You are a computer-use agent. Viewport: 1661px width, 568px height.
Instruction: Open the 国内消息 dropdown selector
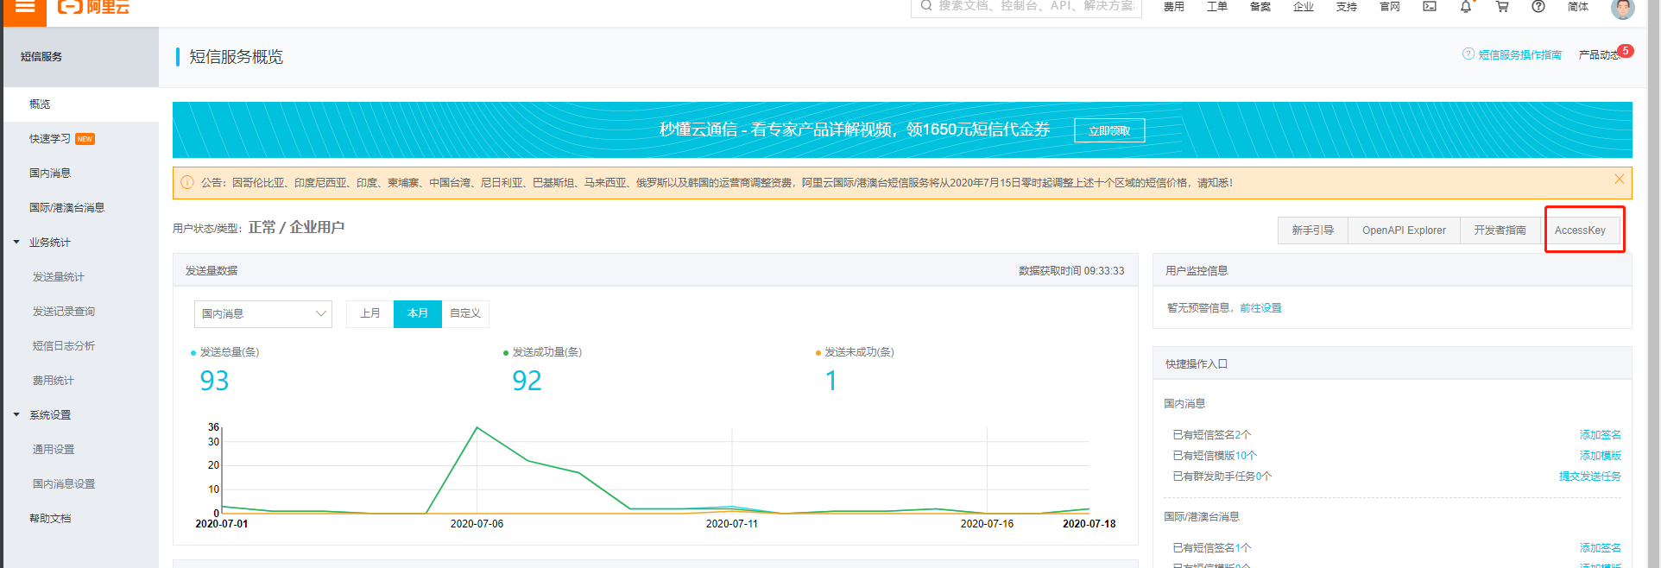pos(262,313)
